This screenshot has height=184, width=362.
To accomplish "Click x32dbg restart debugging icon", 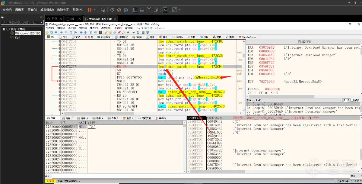I will pyautogui.click(x=52, y=32).
